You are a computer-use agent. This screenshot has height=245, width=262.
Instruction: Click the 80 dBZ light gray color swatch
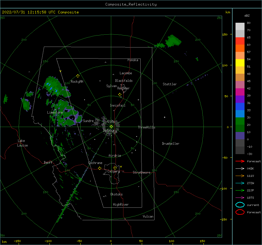coord(240,27)
